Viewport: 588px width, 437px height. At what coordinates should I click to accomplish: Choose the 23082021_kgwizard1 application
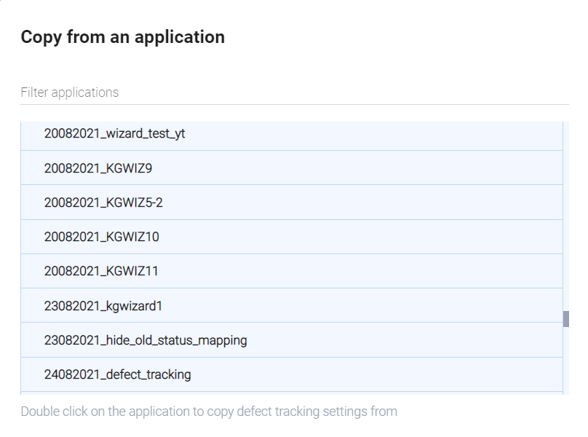103,306
